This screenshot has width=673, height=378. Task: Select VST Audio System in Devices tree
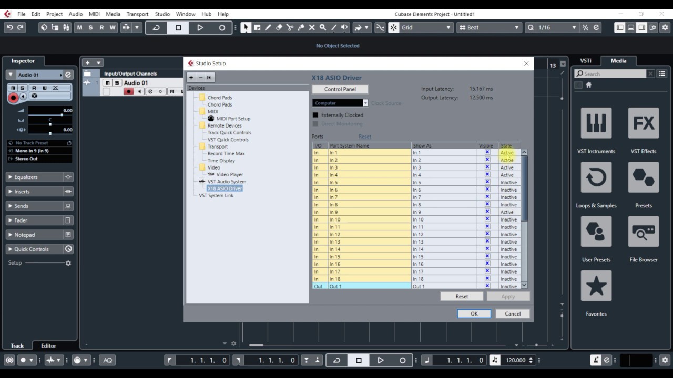pos(227,182)
